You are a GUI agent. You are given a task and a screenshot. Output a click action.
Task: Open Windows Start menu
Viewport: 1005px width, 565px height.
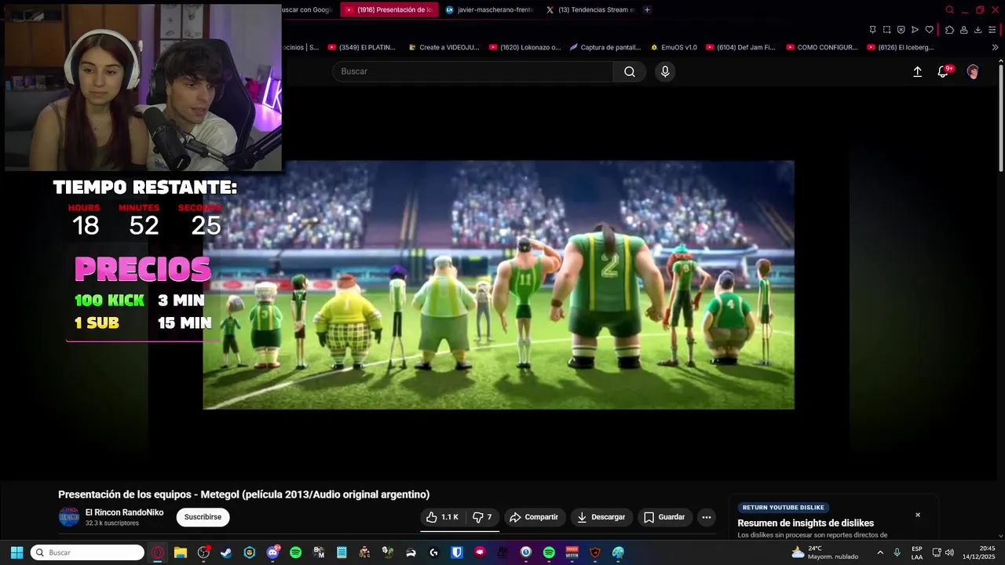pyautogui.click(x=16, y=552)
